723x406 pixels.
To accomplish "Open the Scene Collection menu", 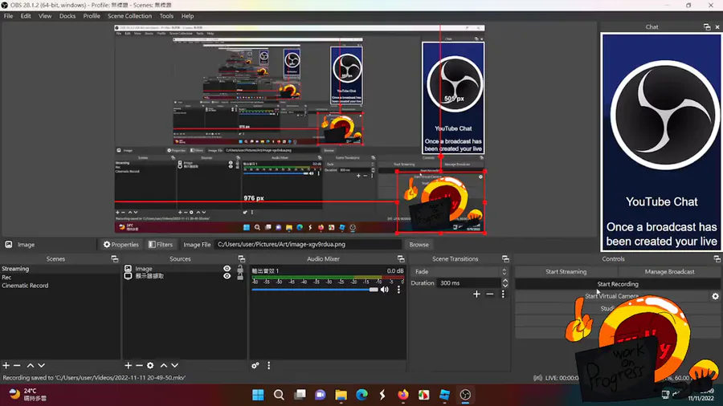I will point(129,16).
